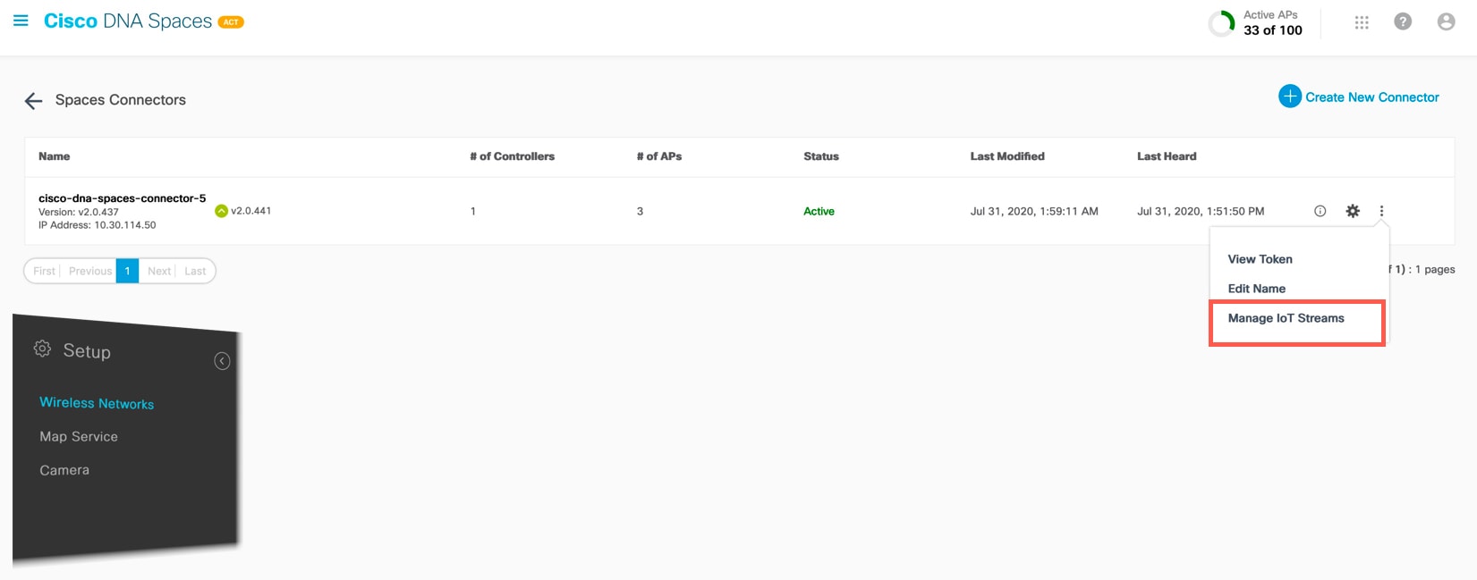Click Create New Connector link
This screenshot has width=1477, height=580.
pos(1372,97)
